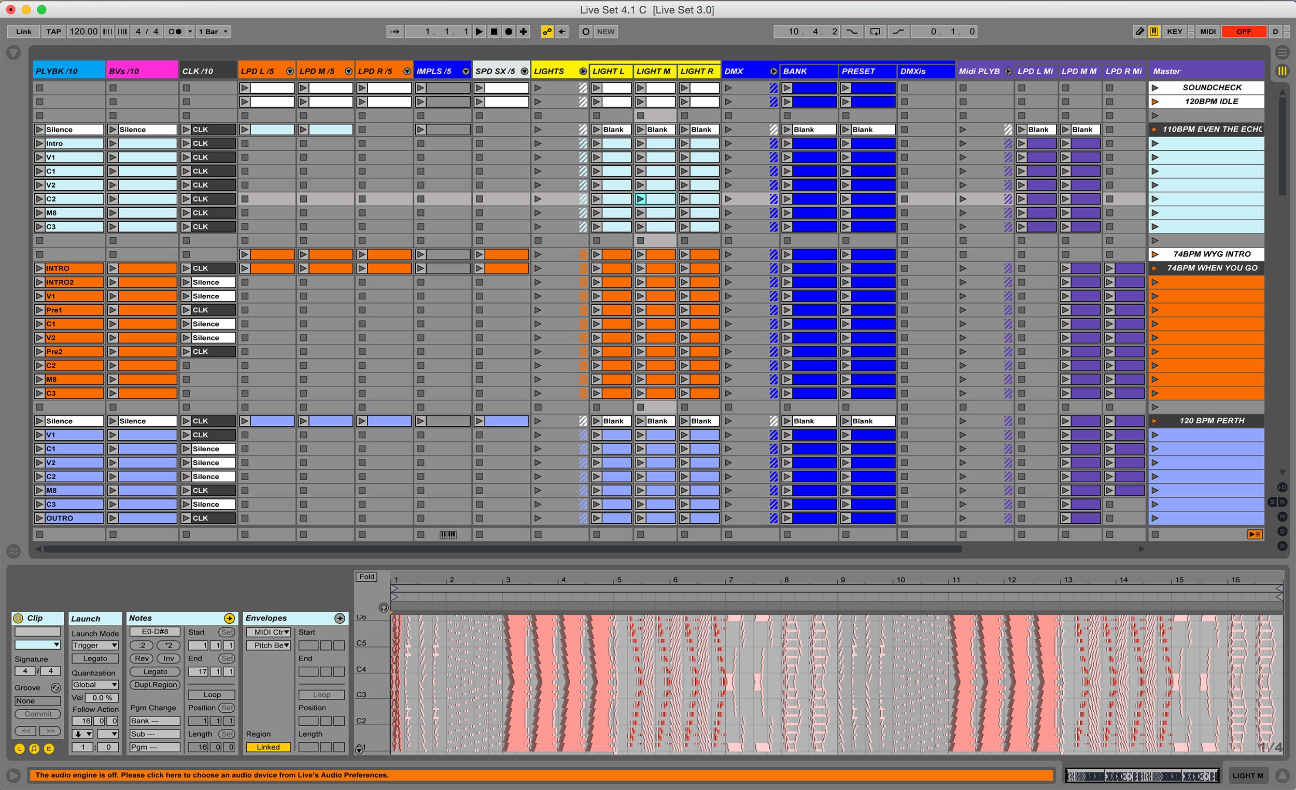Viewport: 1296px width, 790px height.
Task: Select the TAP tempo button
Action: pyautogui.click(x=50, y=32)
